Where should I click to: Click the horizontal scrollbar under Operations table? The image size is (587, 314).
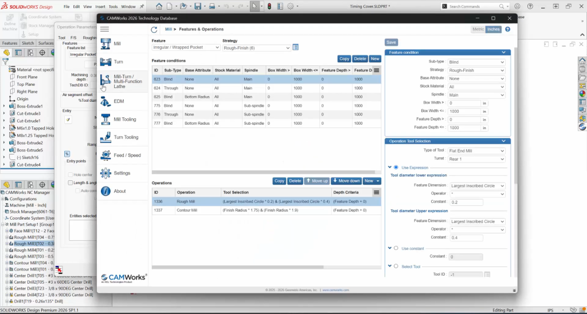tap(238, 267)
